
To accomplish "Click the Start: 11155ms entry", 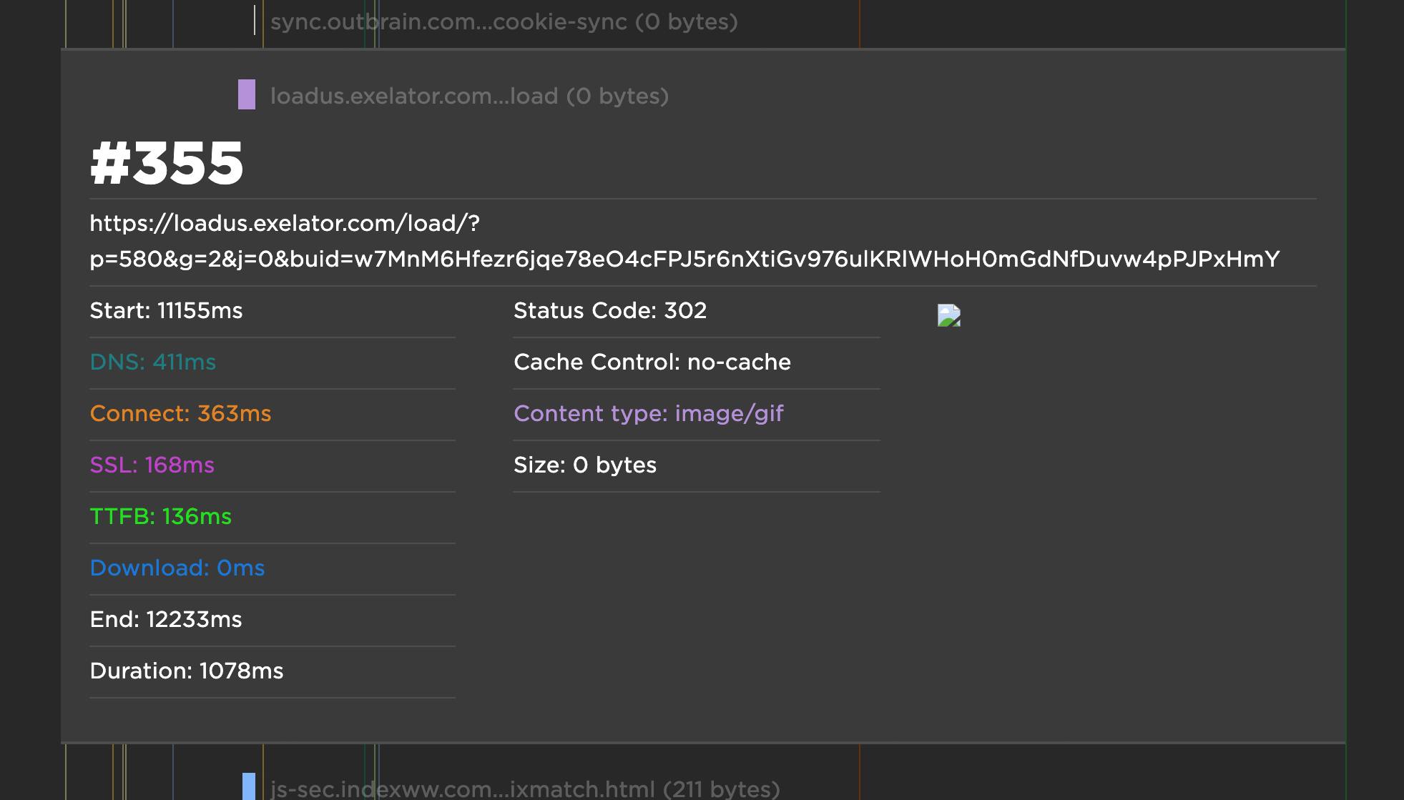I will pos(166,311).
